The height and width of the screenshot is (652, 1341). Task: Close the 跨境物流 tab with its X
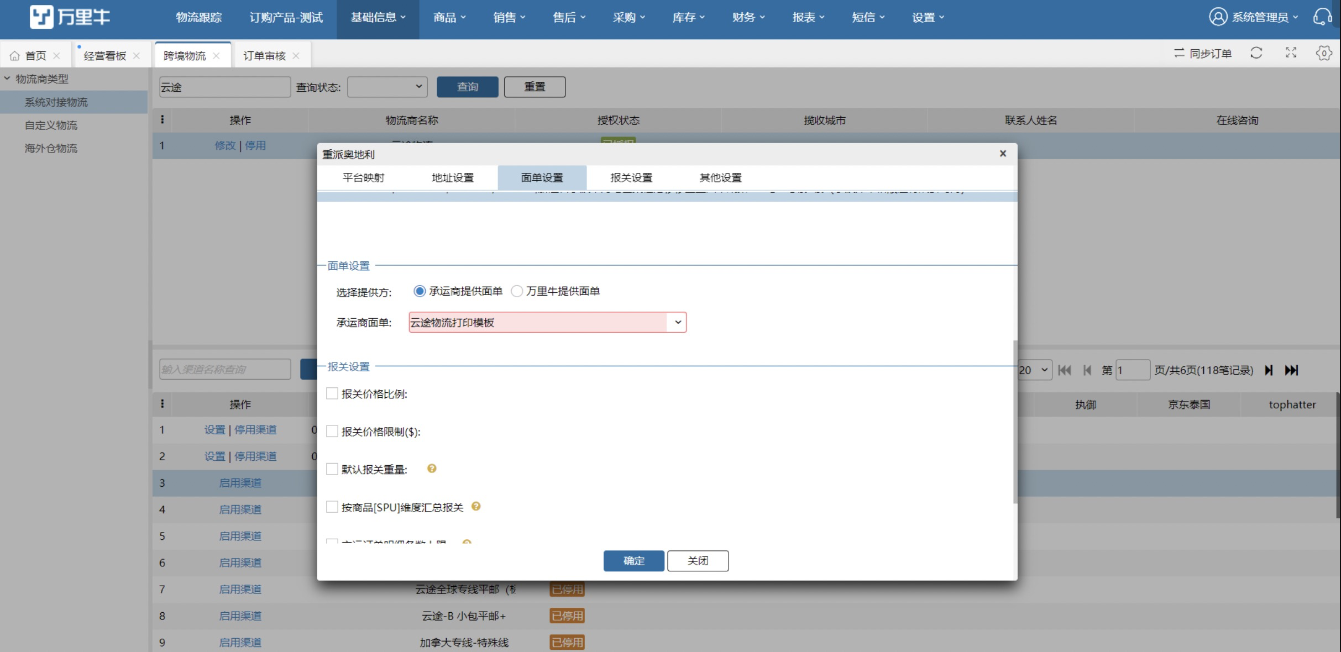pyautogui.click(x=216, y=56)
